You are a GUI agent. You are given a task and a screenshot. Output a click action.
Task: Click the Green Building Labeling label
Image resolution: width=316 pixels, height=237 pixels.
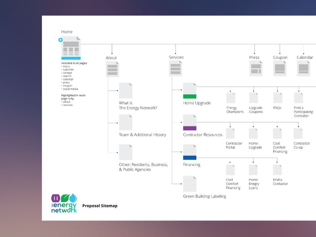(204, 196)
